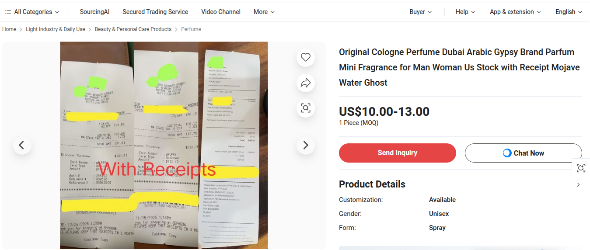The width and height of the screenshot is (590, 250).
Task: Click the Send Inquiry button
Action: coord(398,153)
